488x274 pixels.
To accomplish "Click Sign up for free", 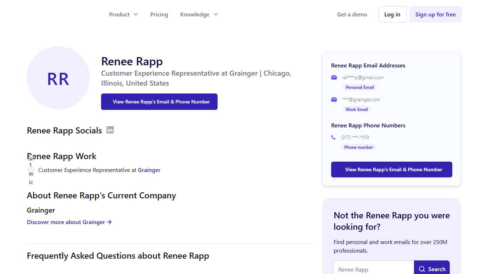I will click(x=435, y=14).
